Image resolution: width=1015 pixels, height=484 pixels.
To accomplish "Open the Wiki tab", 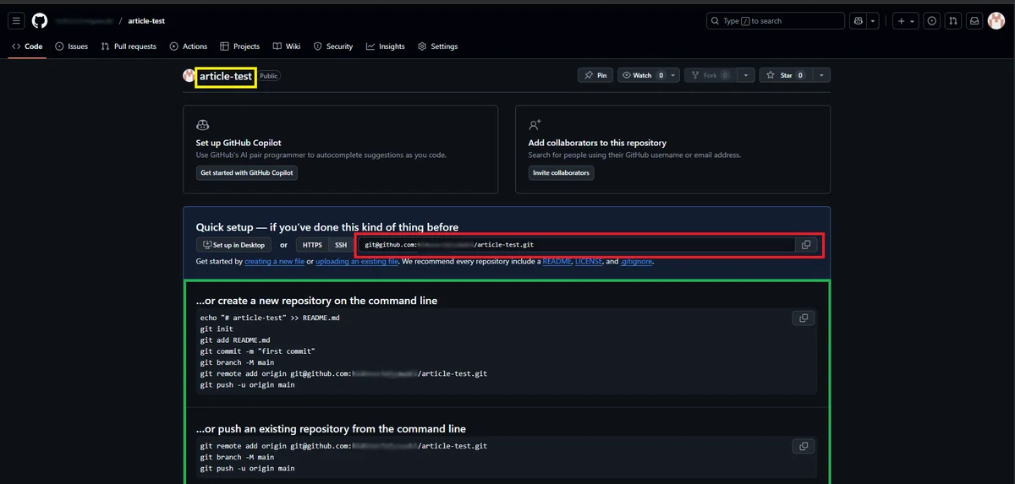I will pyautogui.click(x=287, y=46).
